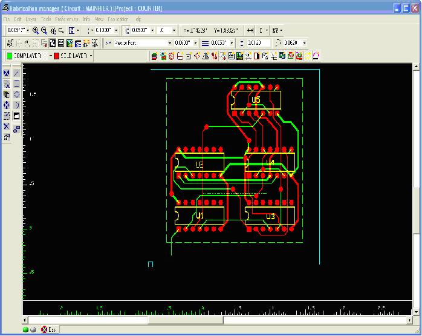Click the red circular no-symbol fabrication icon
422x336 pixels.
pos(172,56)
